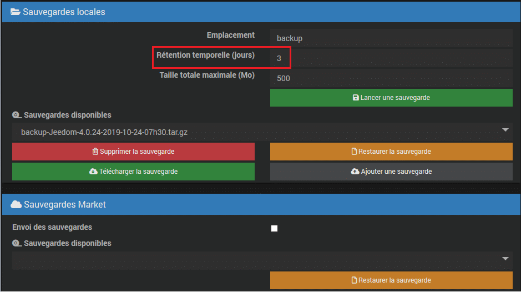Image resolution: width=521 pixels, height=292 pixels.
Task: Click the tape icon beside local Sauvegardes disponibles
Action: [17, 115]
